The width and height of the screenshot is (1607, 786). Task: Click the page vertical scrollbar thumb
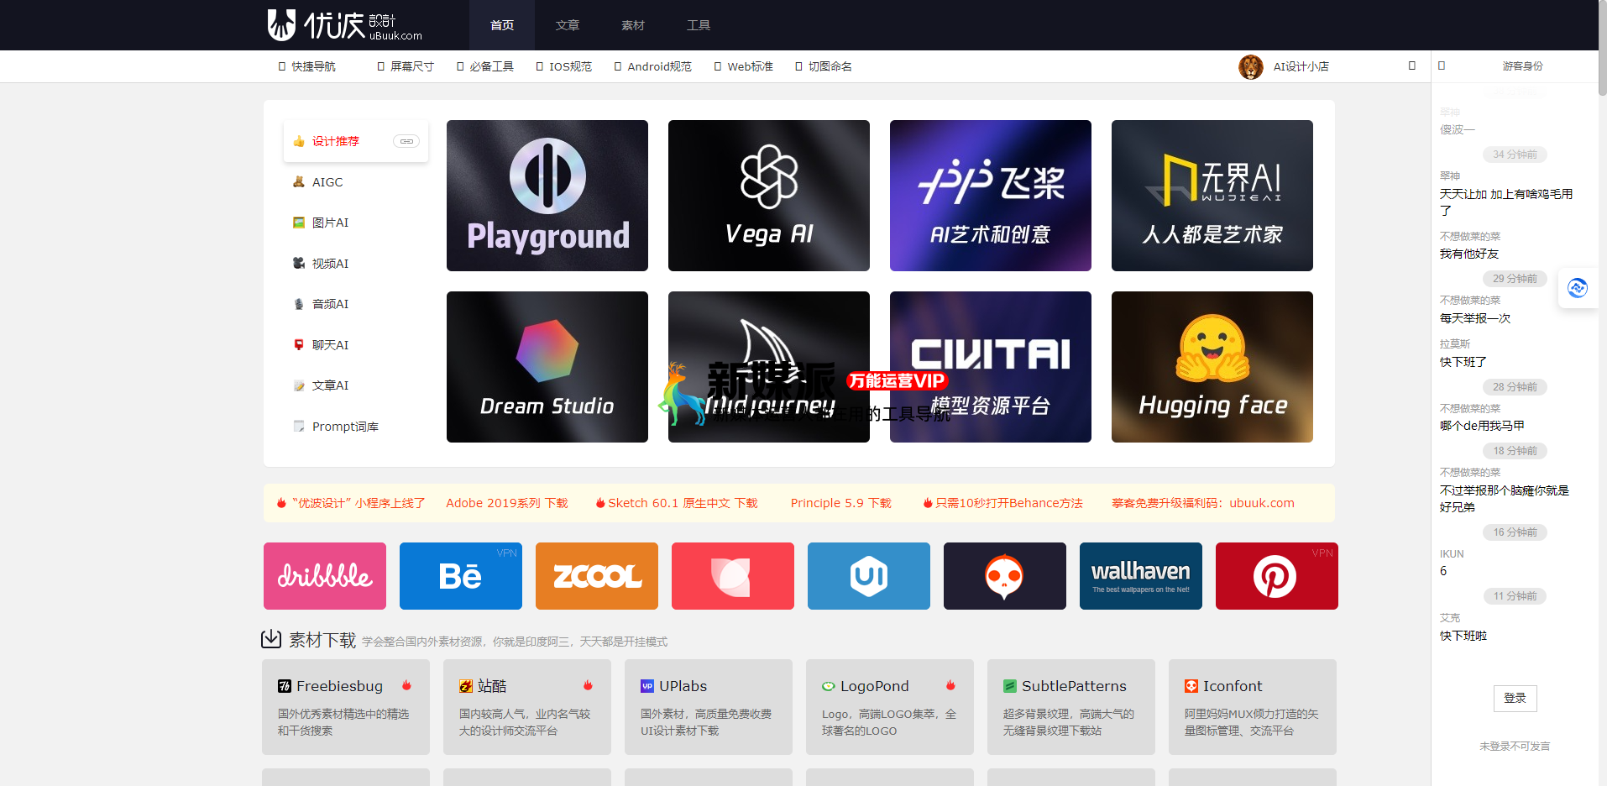point(1603,48)
